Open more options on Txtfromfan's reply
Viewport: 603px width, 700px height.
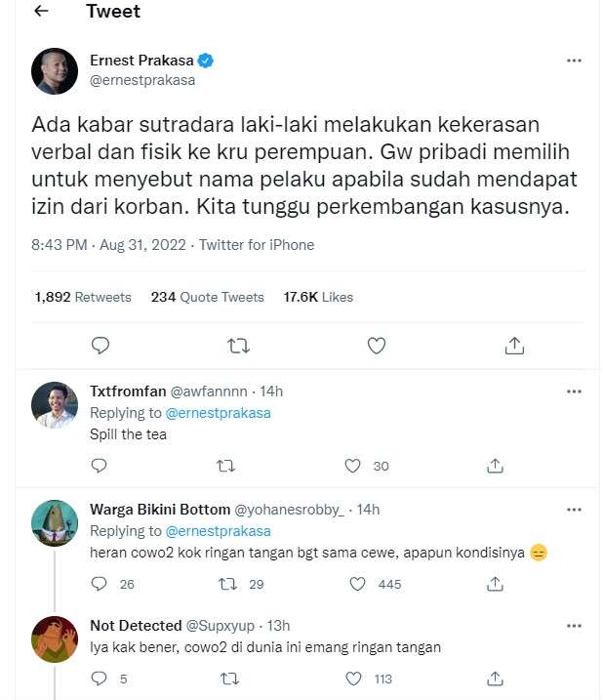[x=574, y=391]
